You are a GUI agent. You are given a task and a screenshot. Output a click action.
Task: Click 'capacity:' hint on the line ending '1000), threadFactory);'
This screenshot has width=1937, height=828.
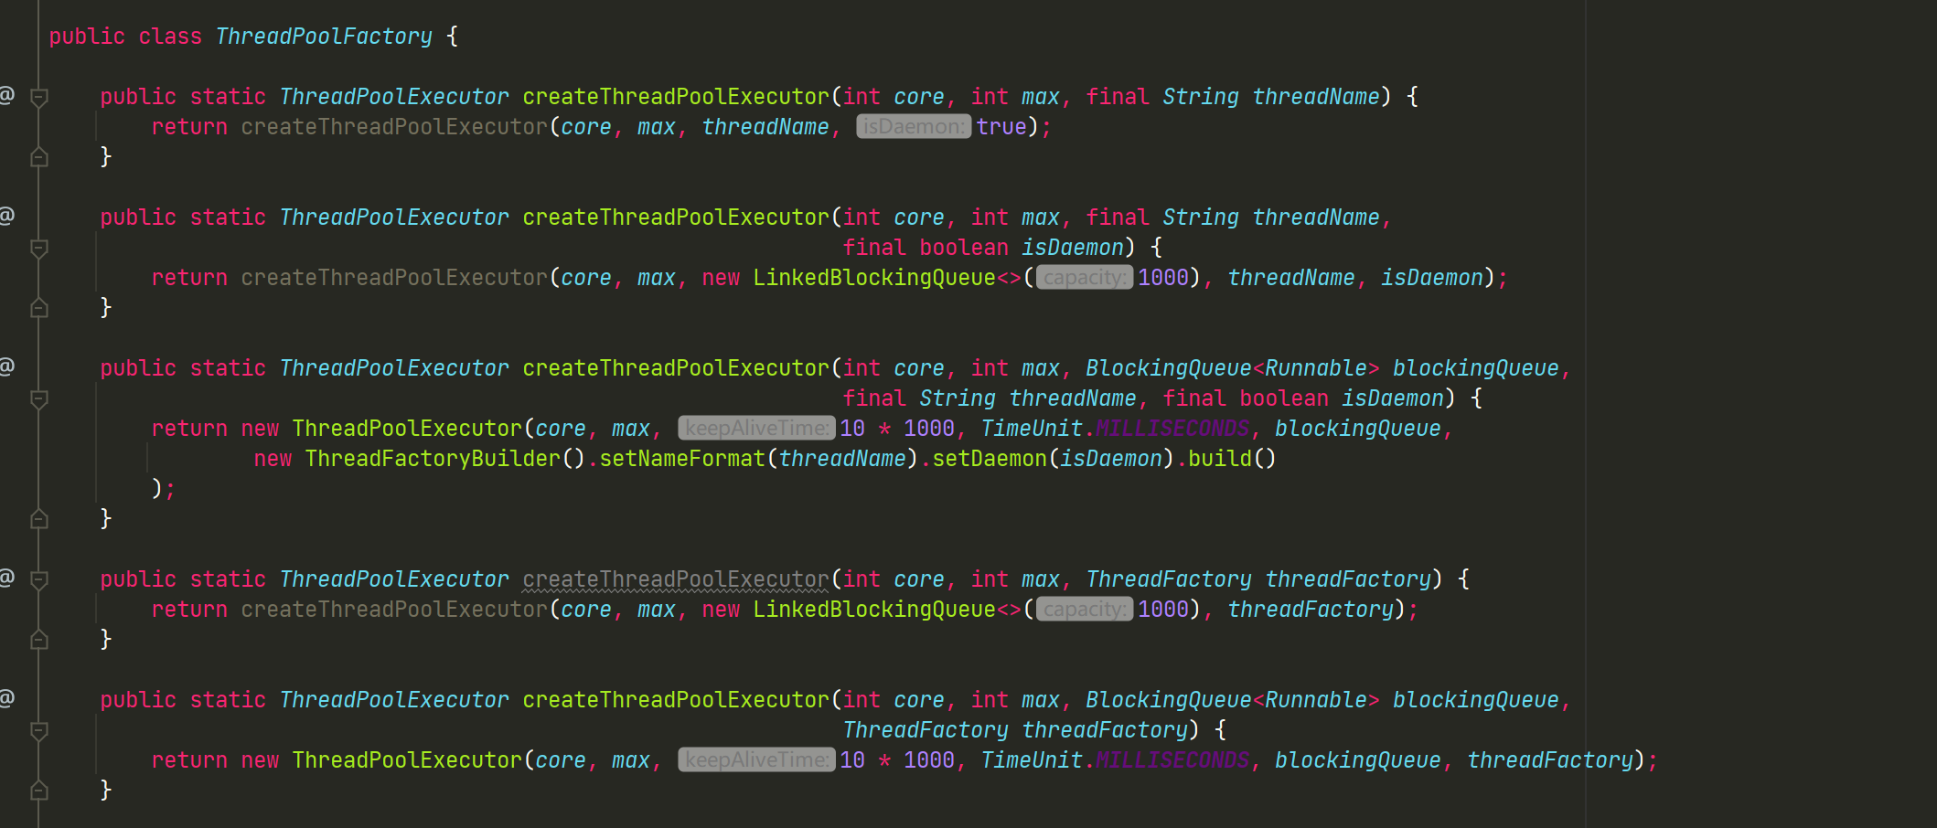coord(1084,610)
